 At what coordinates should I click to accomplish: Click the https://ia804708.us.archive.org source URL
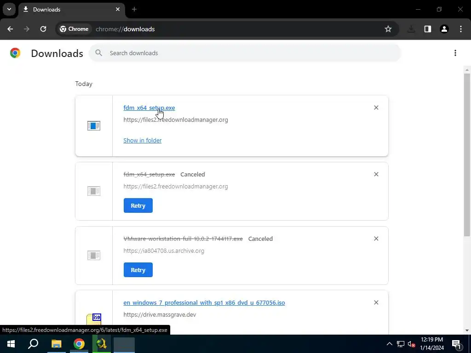point(164,251)
